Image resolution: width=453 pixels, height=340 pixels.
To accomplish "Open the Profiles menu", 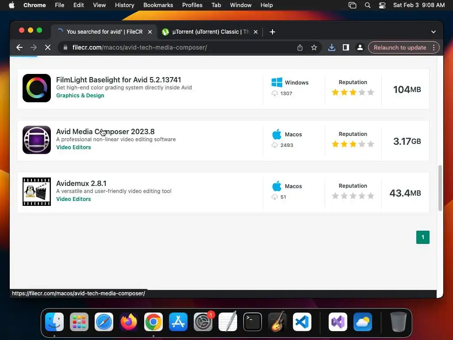I will [x=192, y=5].
